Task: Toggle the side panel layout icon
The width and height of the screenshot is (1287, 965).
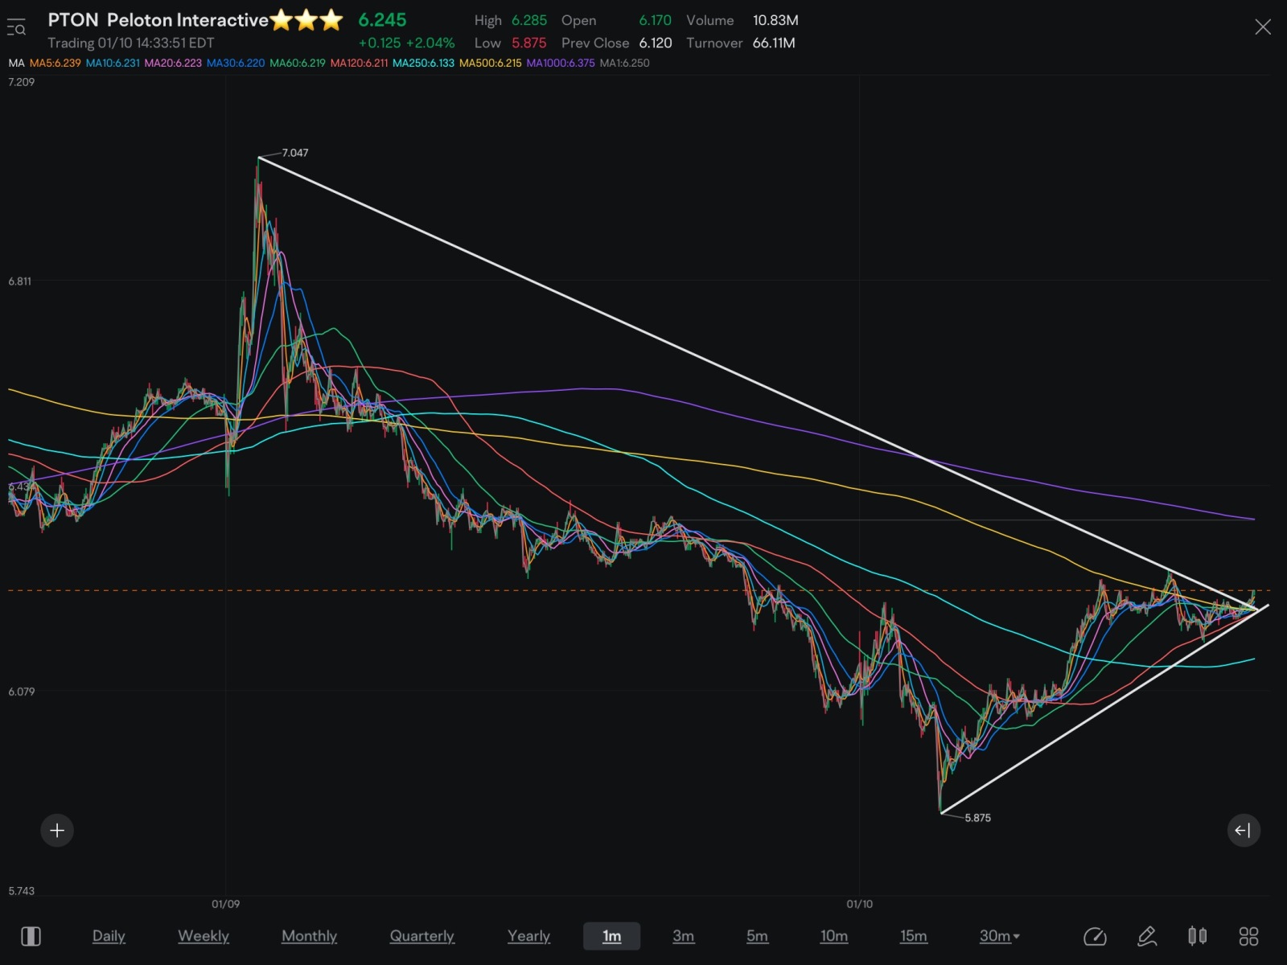Action: [x=31, y=936]
